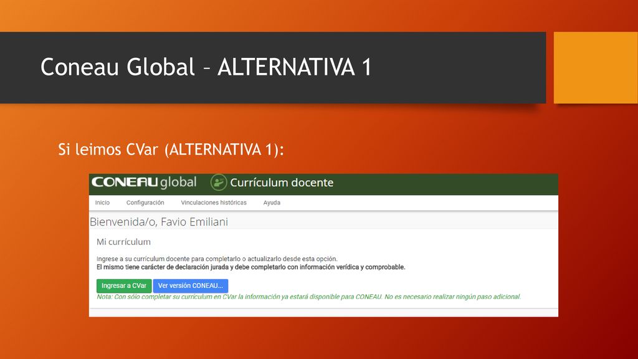Viewport: 638px width, 359px height.
Task: Click the green Nota text about CVar
Action: coord(309,297)
